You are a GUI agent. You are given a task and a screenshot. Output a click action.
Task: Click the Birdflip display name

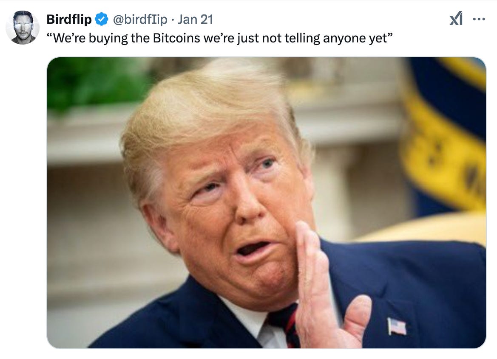tap(69, 19)
